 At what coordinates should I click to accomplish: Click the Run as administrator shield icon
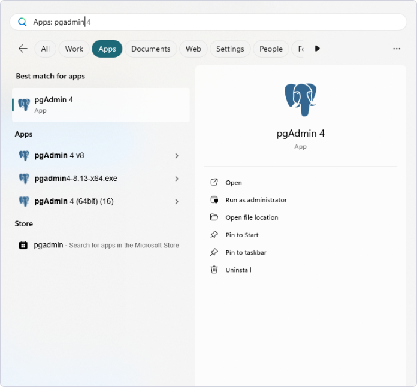(x=214, y=199)
